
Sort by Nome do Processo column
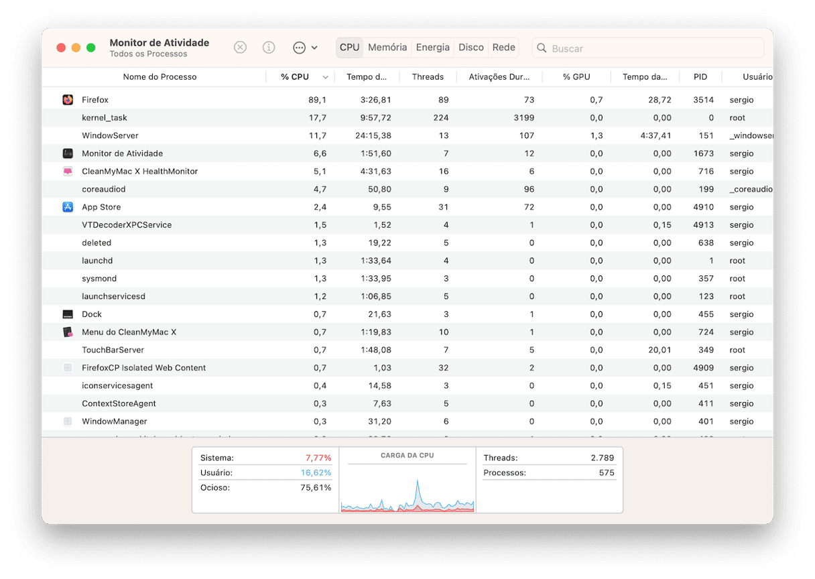click(160, 77)
